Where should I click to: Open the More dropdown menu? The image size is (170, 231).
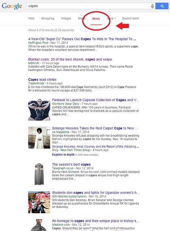[112, 18]
